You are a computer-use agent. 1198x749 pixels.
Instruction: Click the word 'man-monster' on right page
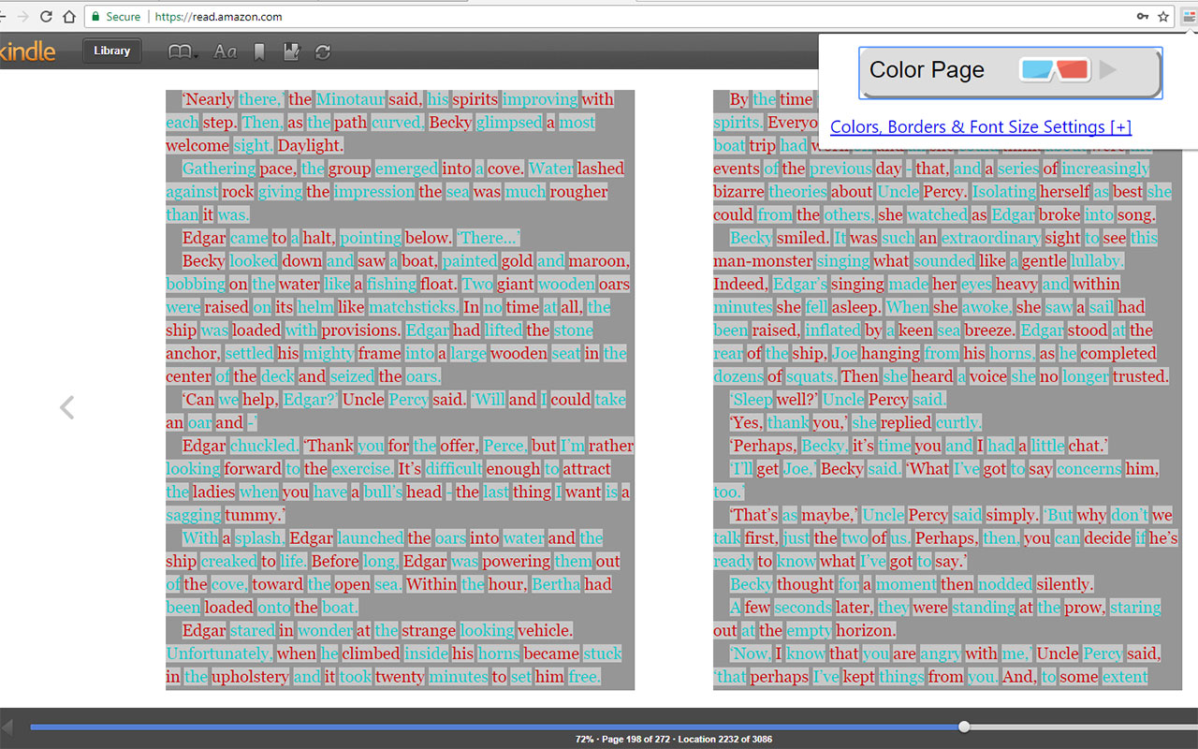[x=763, y=261]
